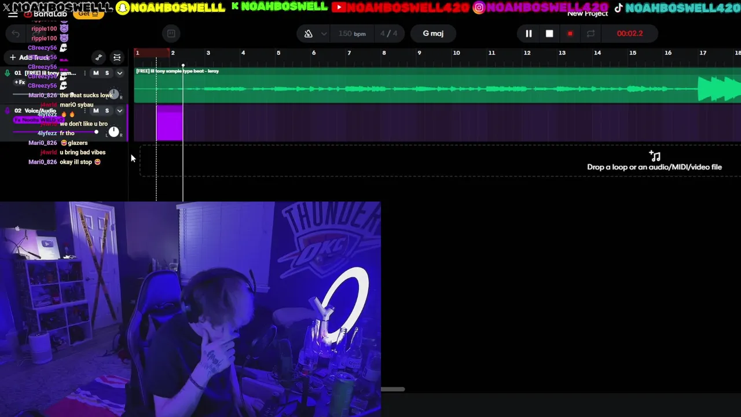This screenshot has height=417, width=741.
Task: Click the BandLab logo
Action: tap(45, 14)
